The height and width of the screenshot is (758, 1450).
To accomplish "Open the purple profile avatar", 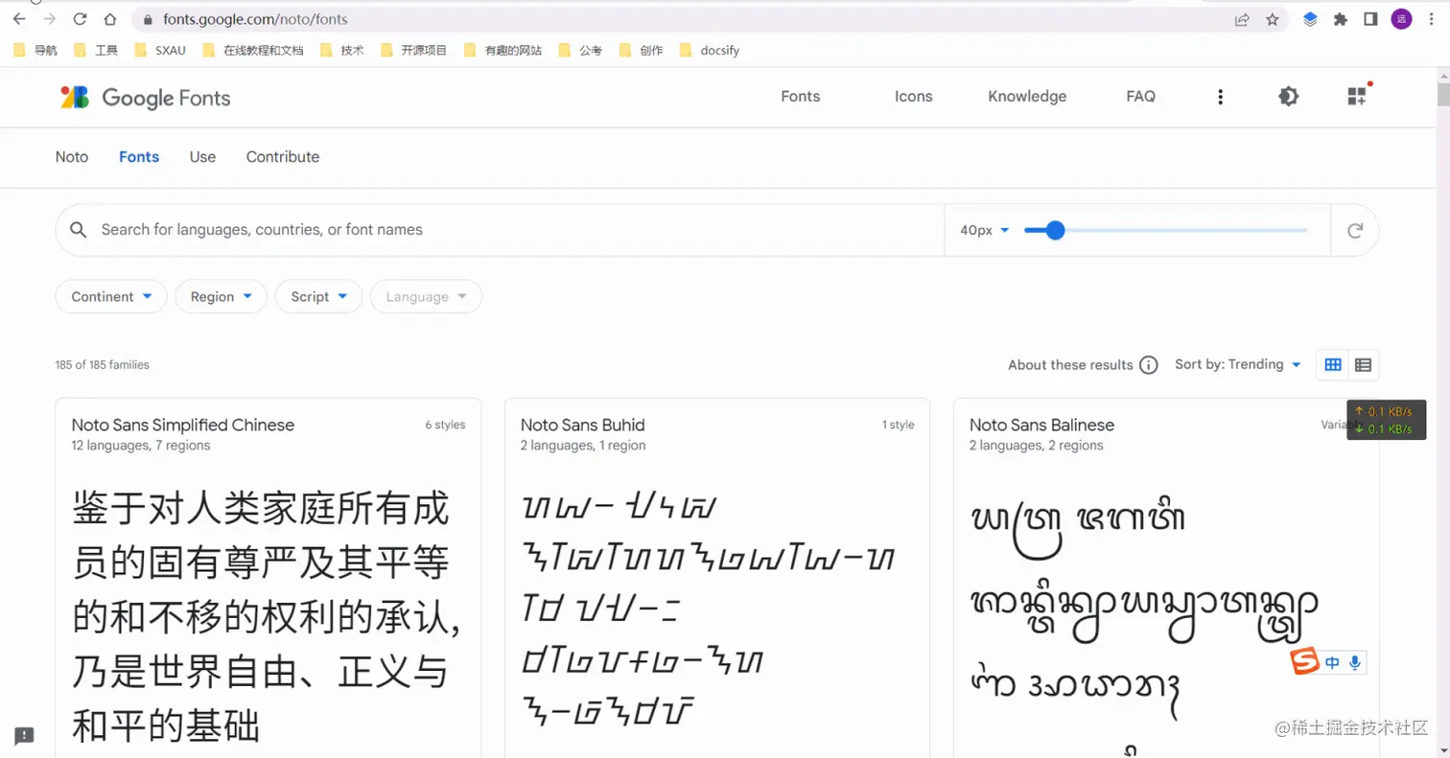I will click(1401, 19).
